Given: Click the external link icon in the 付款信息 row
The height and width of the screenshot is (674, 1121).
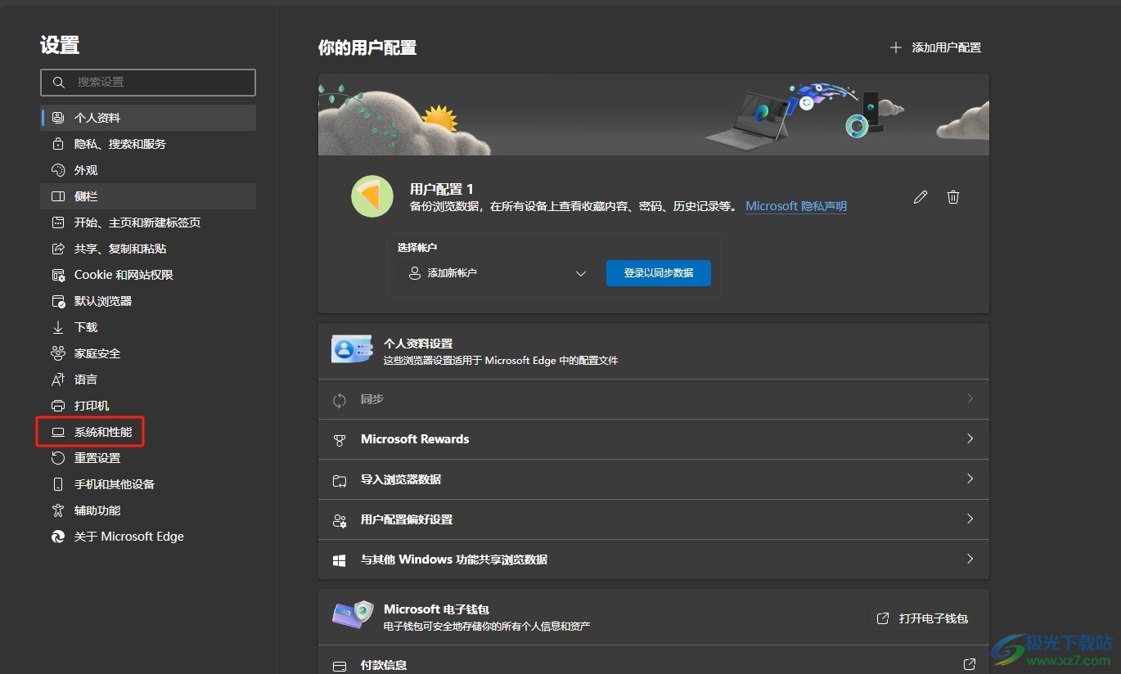Looking at the screenshot, I should [970, 664].
